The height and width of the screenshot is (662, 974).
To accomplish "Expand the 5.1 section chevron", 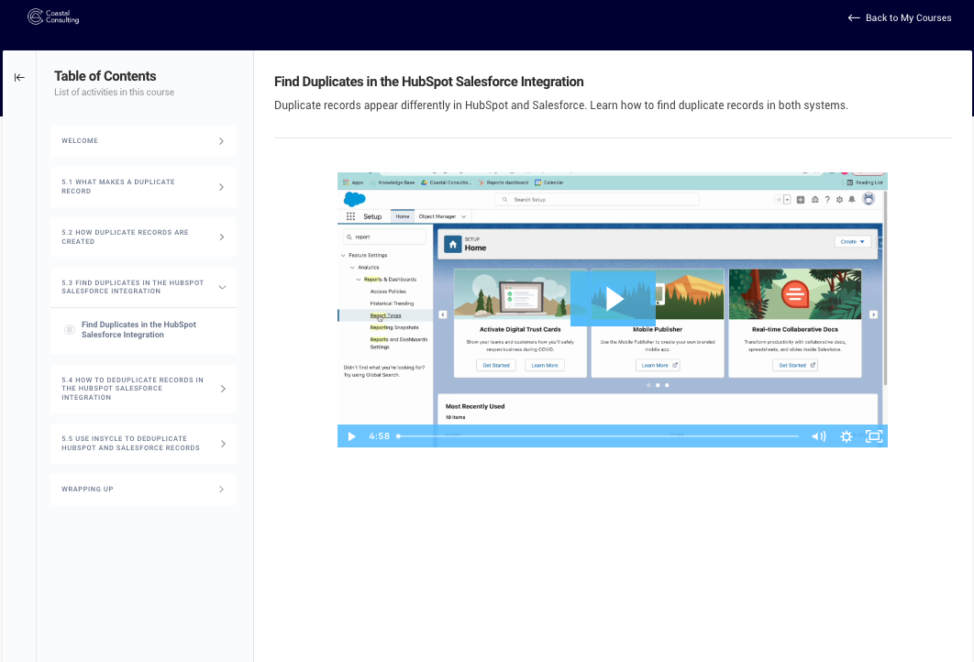I will pyautogui.click(x=221, y=187).
